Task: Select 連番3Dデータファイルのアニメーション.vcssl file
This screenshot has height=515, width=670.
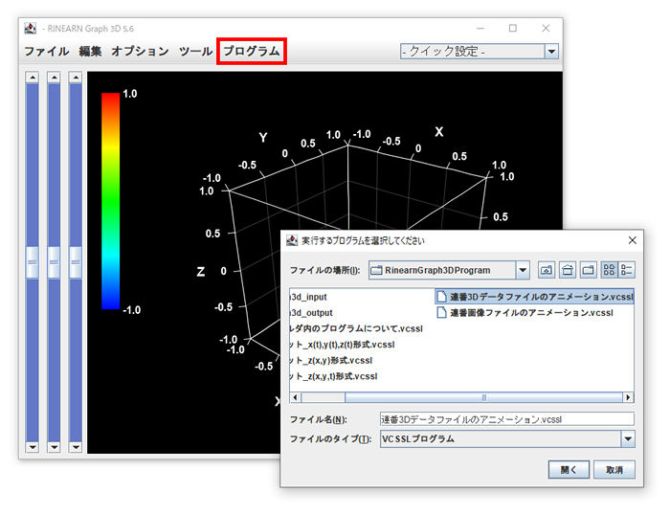Action: [x=534, y=297]
